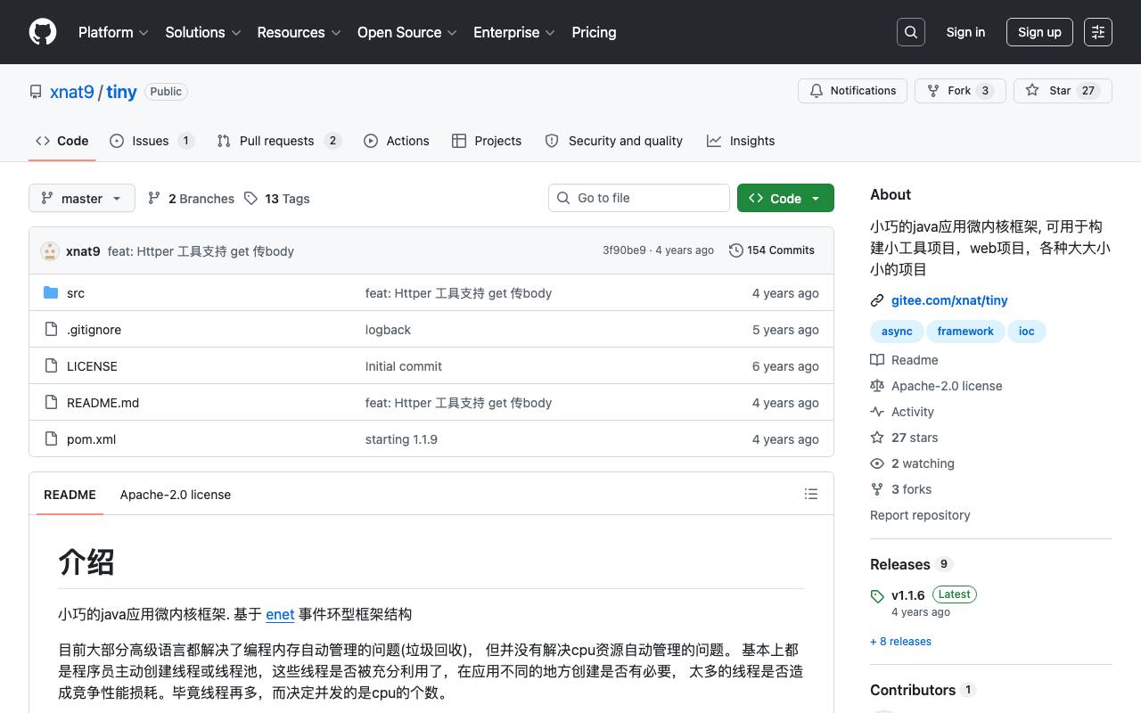Open the Initial commit message link
The width and height of the screenshot is (1141, 713).
point(404,366)
